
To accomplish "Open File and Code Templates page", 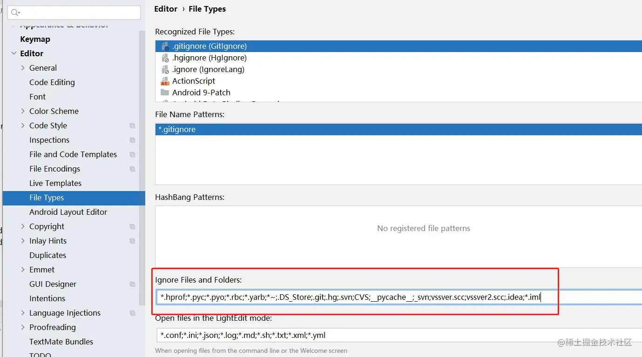I will pyautogui.click(x=73, y=154).
